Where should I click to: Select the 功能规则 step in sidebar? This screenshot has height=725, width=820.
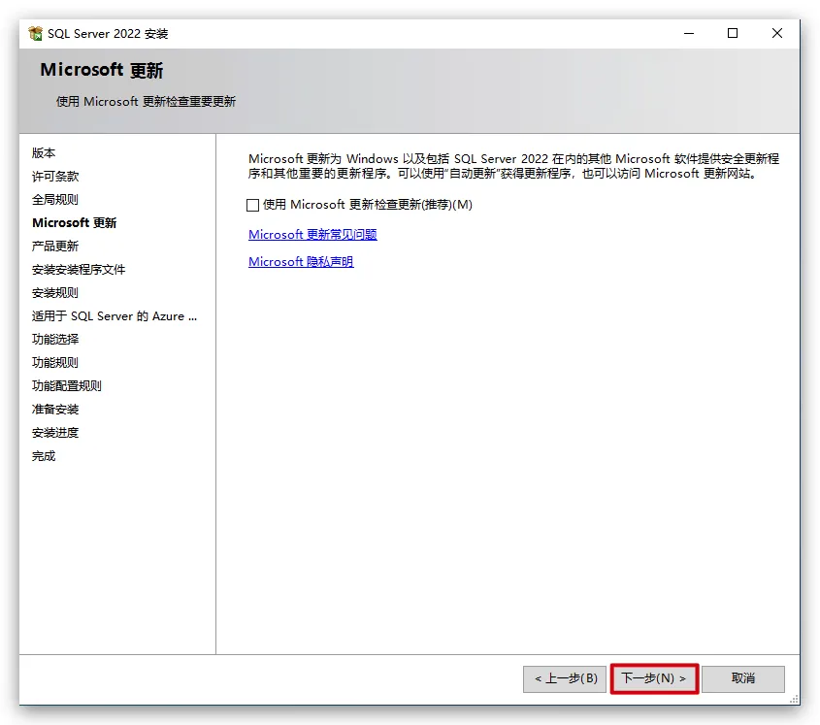point(55,363)
